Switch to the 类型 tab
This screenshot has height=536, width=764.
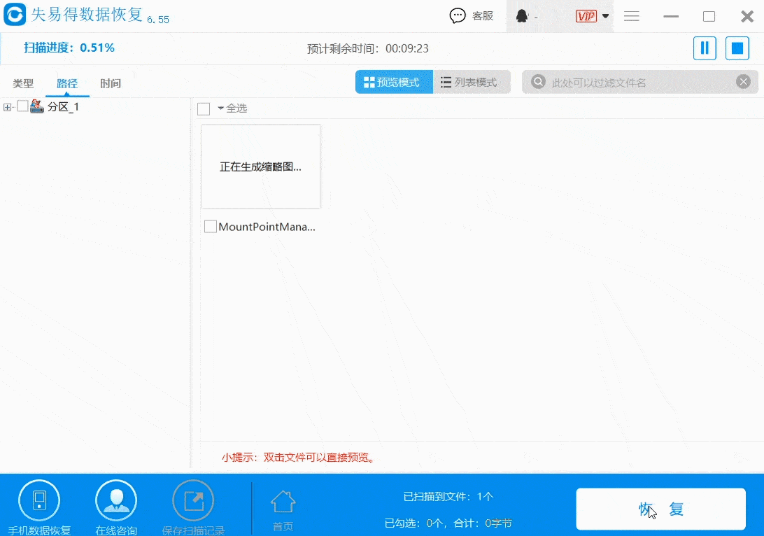pos(23,83)
